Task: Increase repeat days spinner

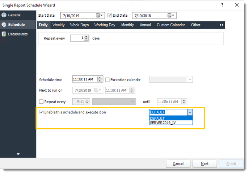Action: coord(86,37)
